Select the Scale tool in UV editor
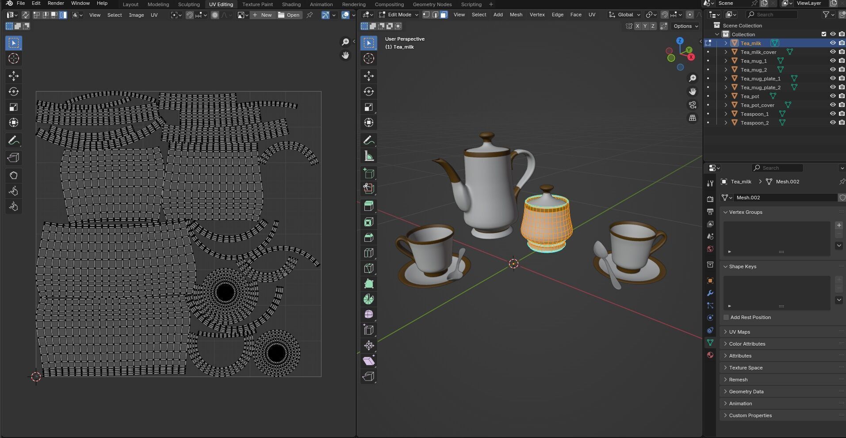The height and width of the screenshot is (438, 846). click(x=14, y=107)
